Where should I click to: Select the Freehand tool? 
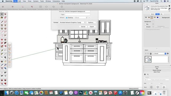(x=5, y=22)
